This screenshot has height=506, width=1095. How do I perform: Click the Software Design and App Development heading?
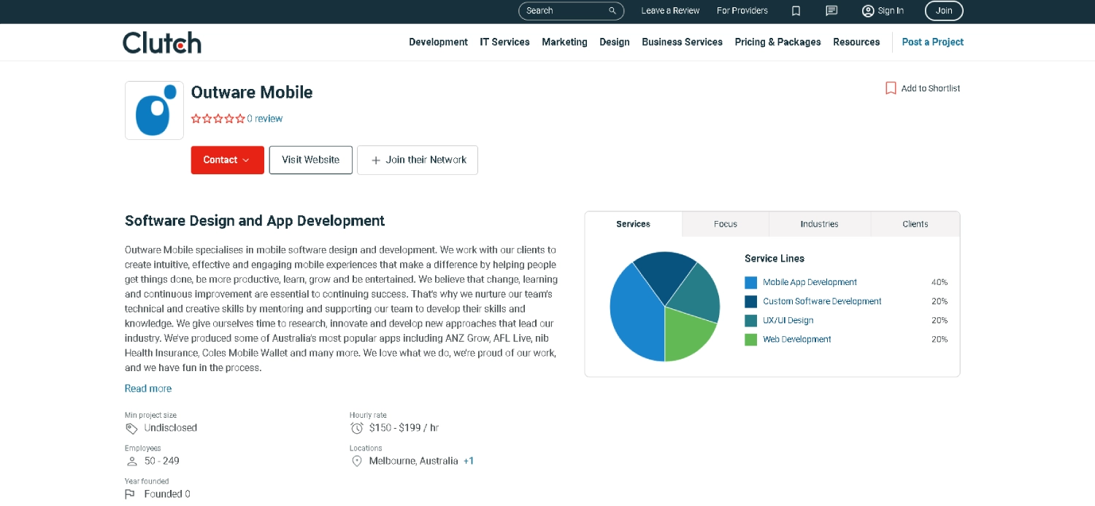(255, 221)
